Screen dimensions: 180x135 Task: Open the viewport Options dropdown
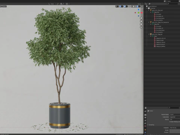[140, 4]
